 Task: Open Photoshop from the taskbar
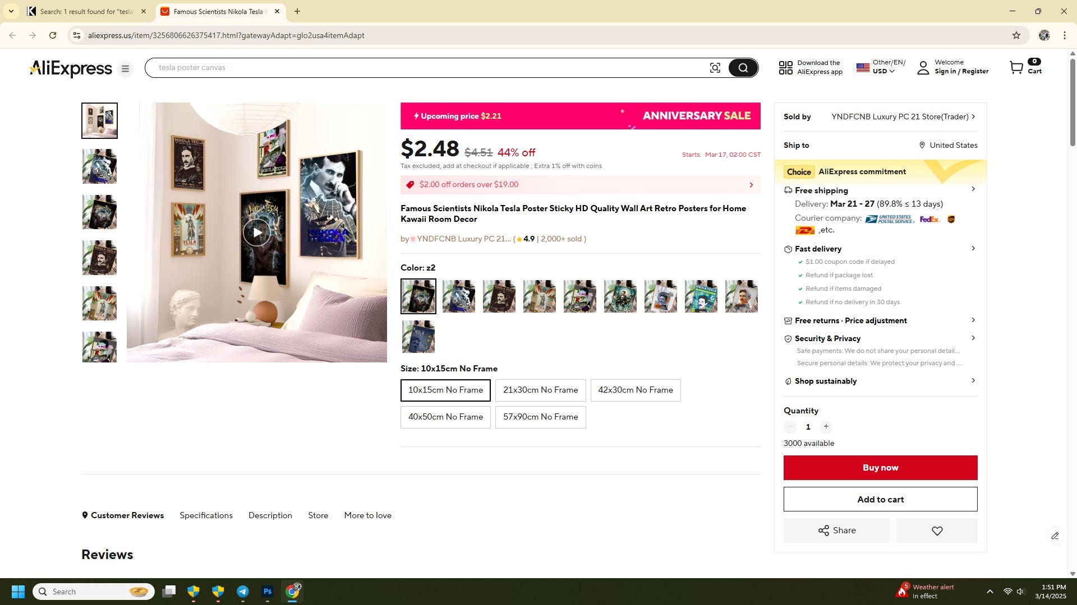pyautogui.click(x=268, y=592)
